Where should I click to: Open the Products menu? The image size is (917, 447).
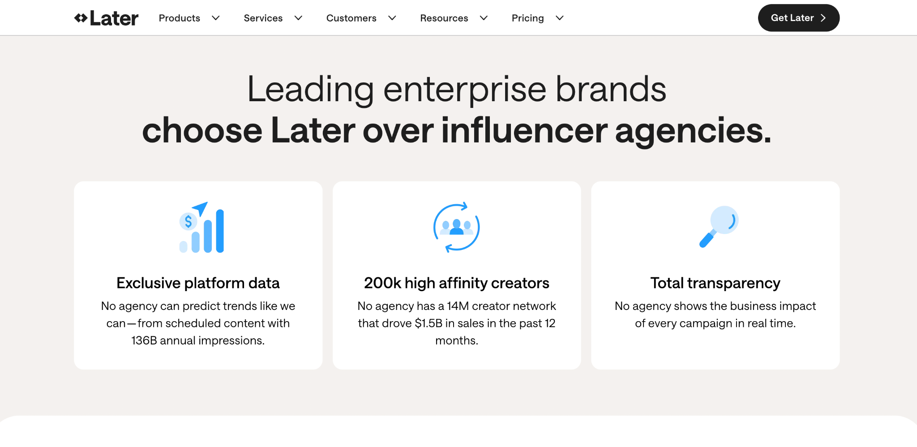click(x=180, y=18)
